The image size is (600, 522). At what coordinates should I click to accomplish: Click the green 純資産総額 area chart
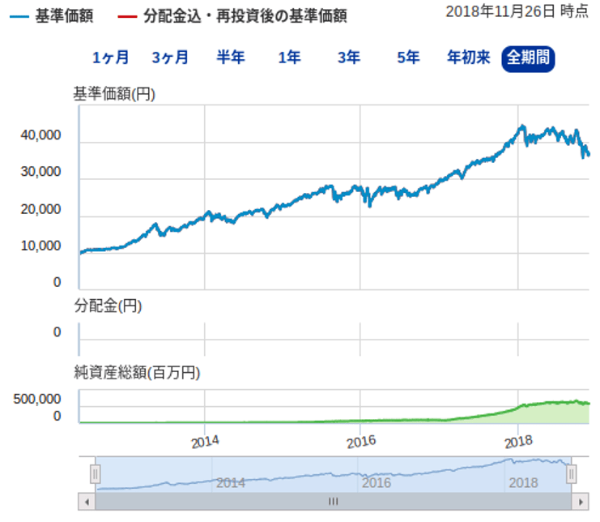click(551, 411)
